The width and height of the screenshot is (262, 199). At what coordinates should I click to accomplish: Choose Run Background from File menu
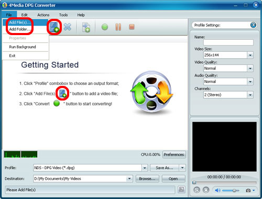[x=25, y=47]
